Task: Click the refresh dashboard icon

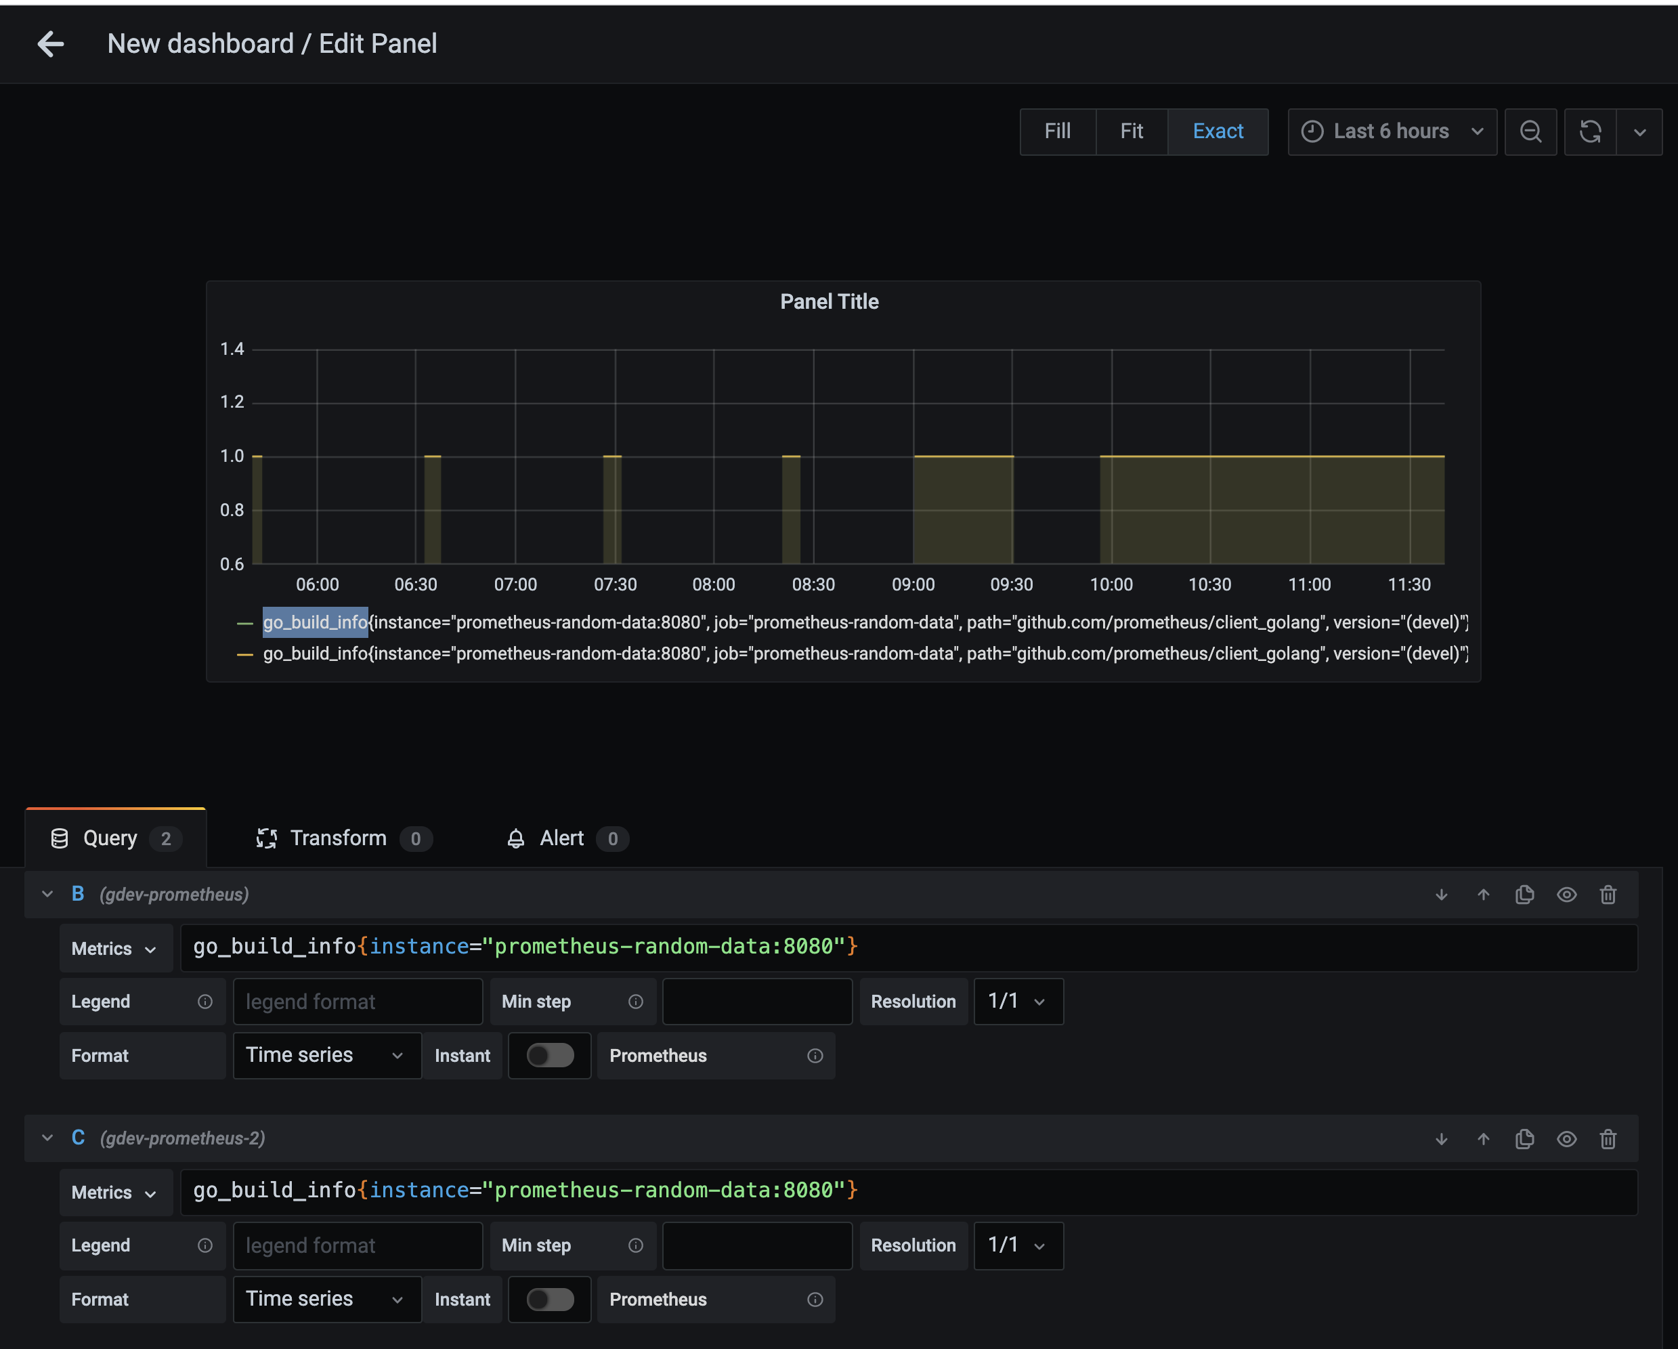Action: point(1590,131)
